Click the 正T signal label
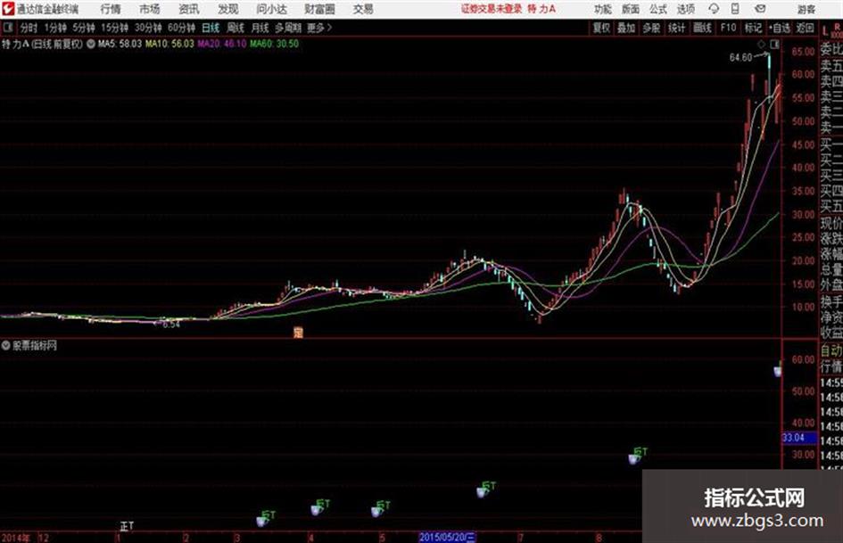 click(127, 526)
